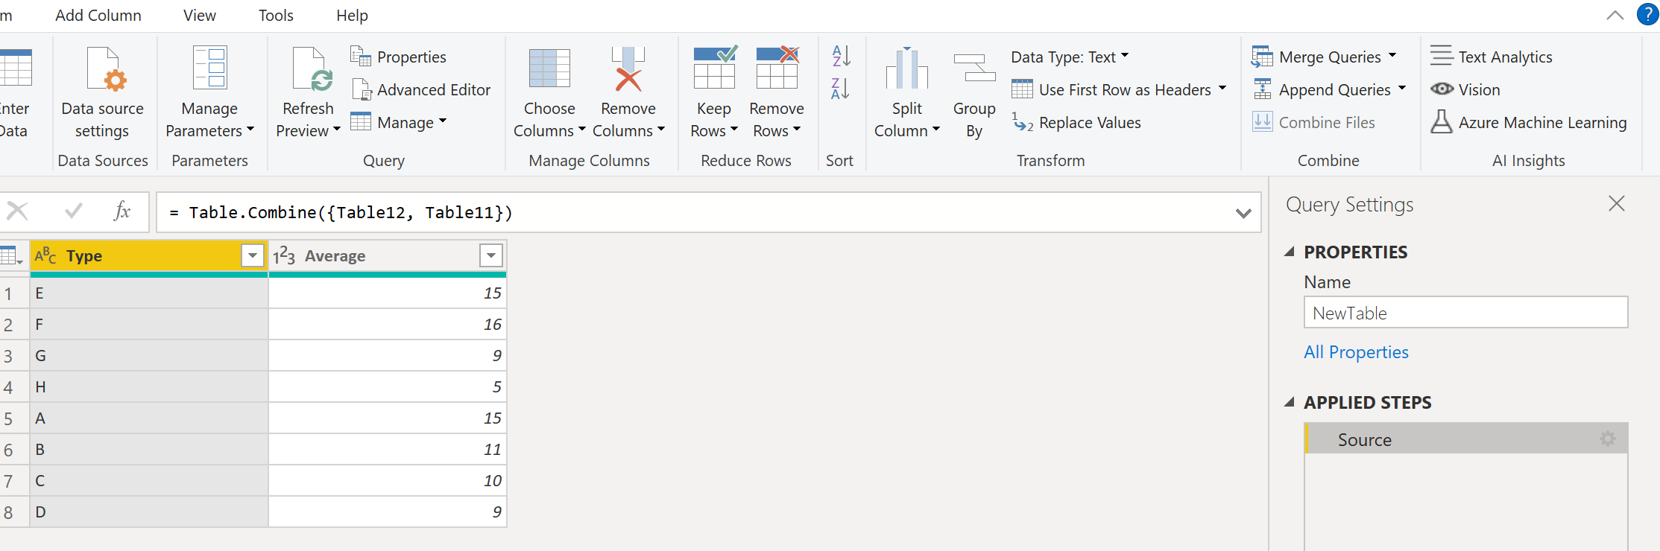
Task: Open the Source step settings gear
Action: point(1608,439)
